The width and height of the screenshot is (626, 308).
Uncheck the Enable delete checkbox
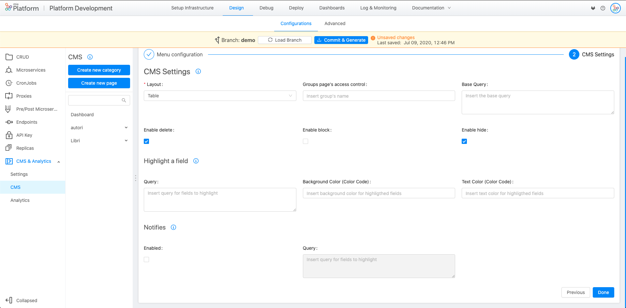[x=146, y=141]
